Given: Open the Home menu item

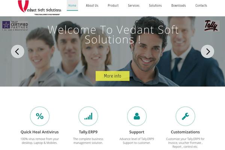Looking at the screenshot, I should pos(72,6).
